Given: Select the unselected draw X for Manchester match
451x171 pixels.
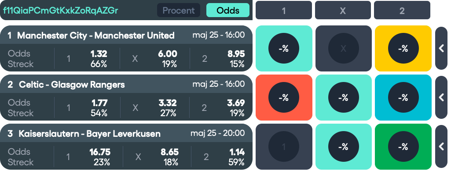Looking at the screenshot, I should 344,48.
